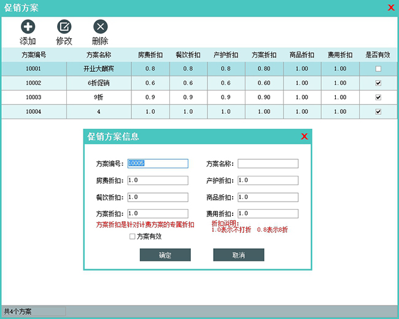Enable the 方案有效 checkbox

pos(132,236)
